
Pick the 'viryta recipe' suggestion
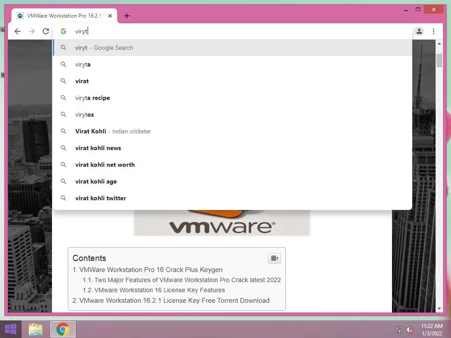[233, 98]
